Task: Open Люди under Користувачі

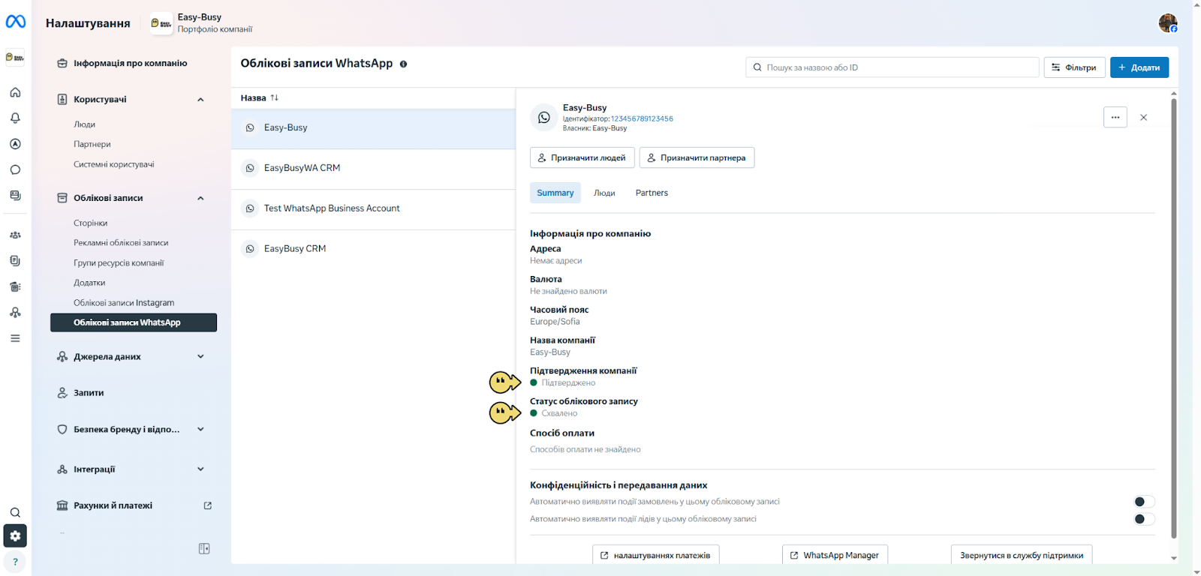Action: (84, 124)
